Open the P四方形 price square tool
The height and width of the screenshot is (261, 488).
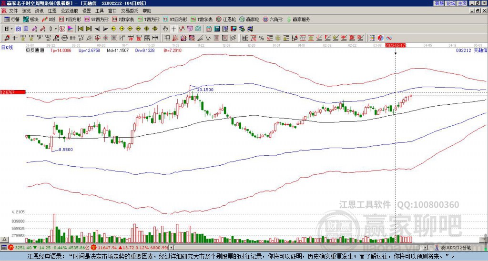coord(71,19)
